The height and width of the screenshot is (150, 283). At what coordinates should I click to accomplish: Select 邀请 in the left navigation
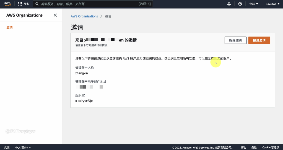tap(10, 27)
